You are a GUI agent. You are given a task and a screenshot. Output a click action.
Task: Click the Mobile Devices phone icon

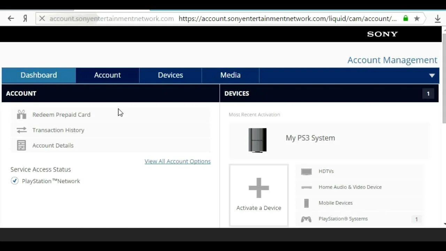[306, 203]
